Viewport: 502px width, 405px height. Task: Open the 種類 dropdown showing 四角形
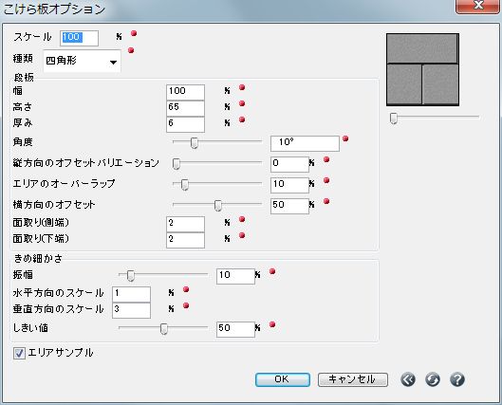point(82,61)
